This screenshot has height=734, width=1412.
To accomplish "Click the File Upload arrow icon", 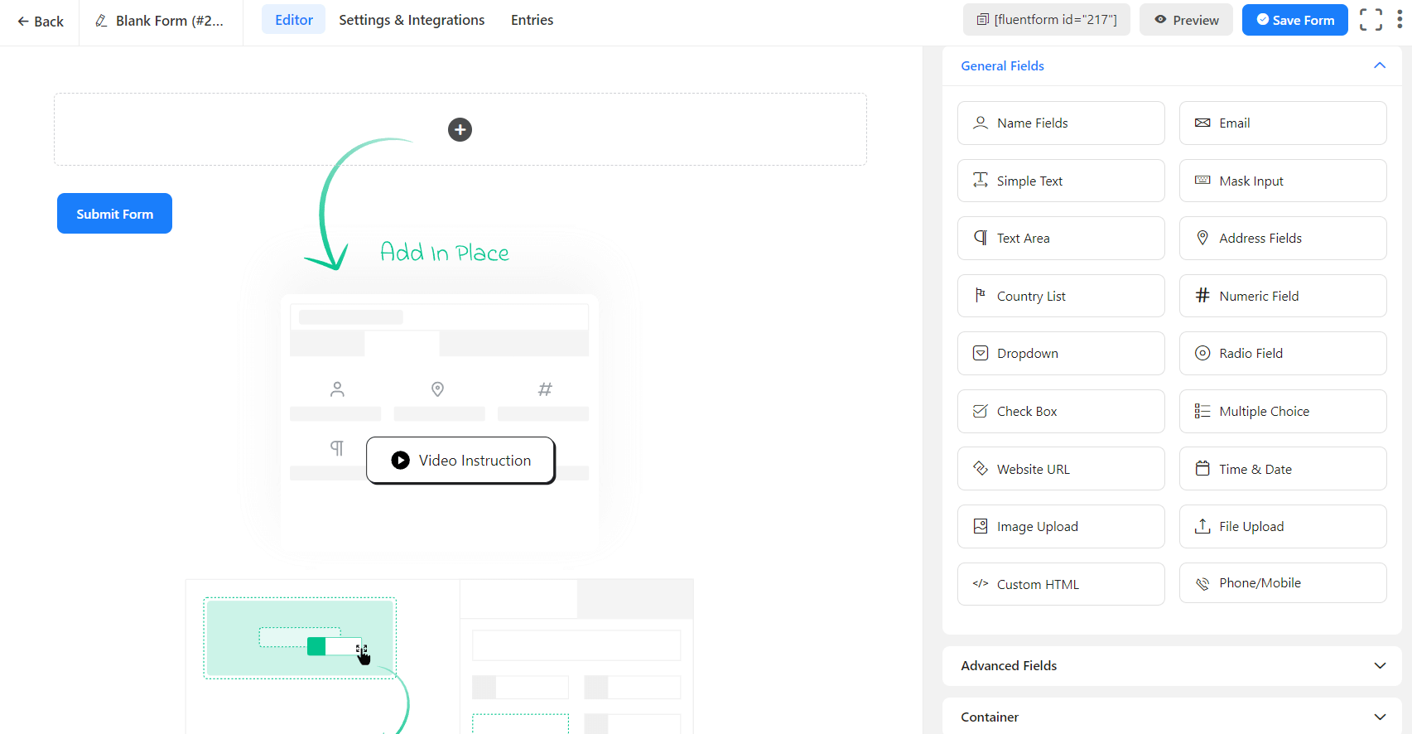I will (1202, 526).
